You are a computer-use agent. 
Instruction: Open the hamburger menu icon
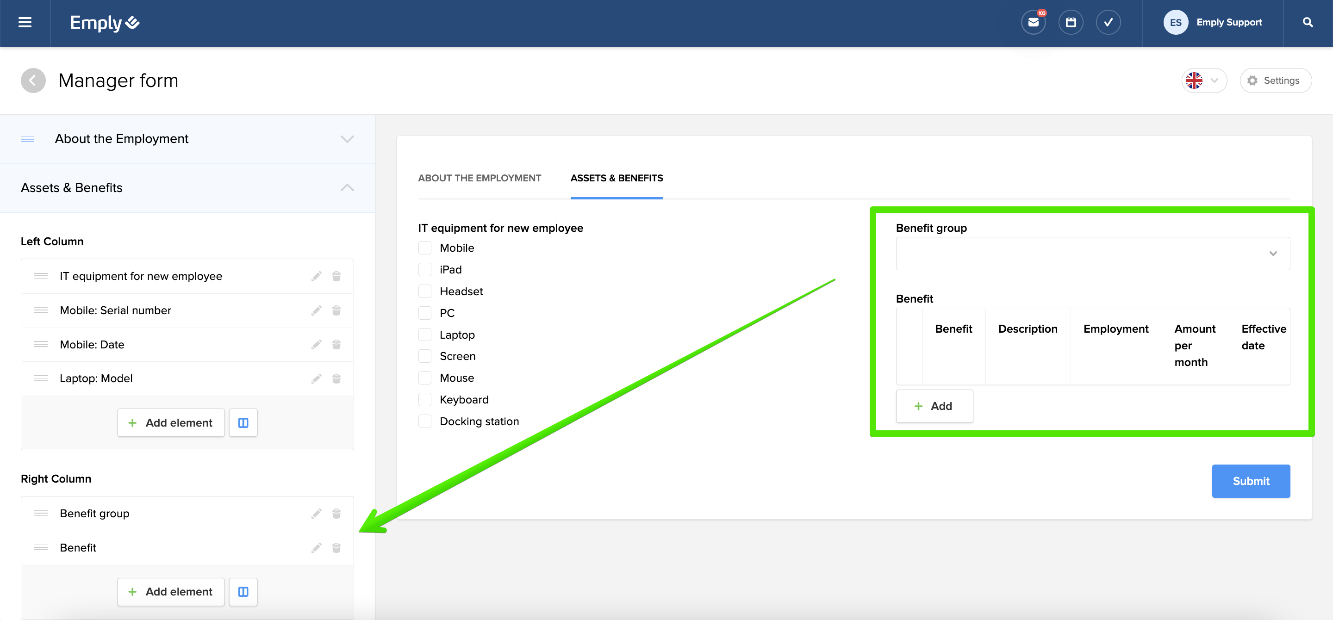pyautogui.click(x=25, y=23)
